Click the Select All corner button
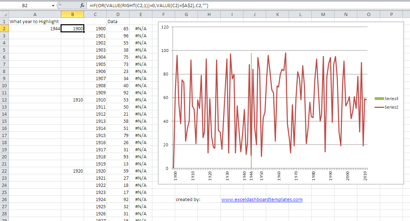Image resolution: width=410 pixels, height=221 pixels. pyautogui.click(x=4, y=14)
